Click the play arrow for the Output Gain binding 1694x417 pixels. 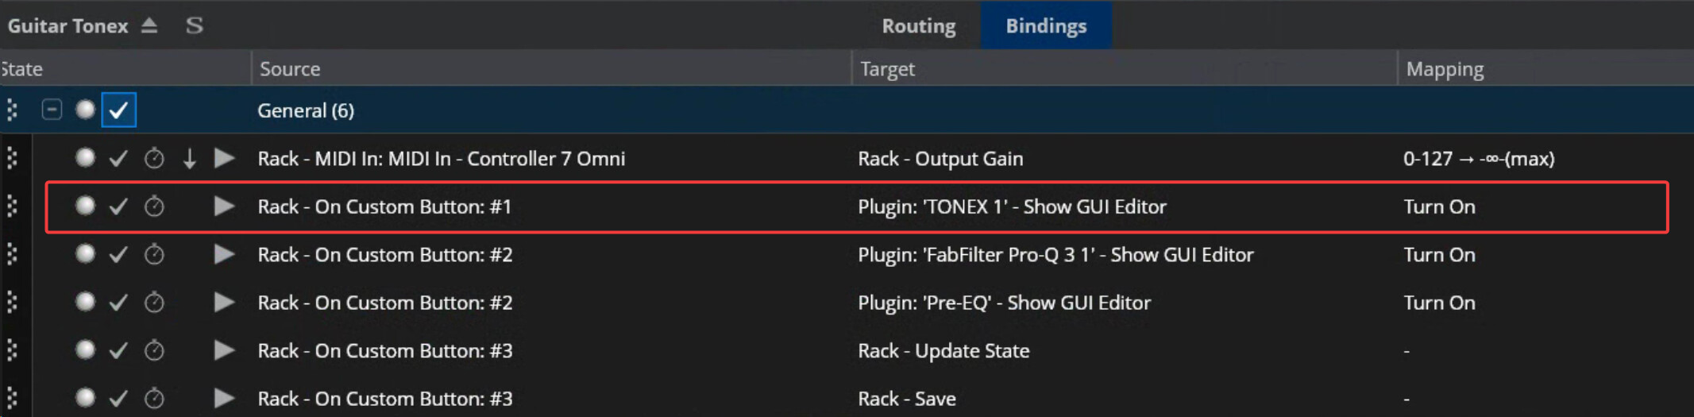225,158
